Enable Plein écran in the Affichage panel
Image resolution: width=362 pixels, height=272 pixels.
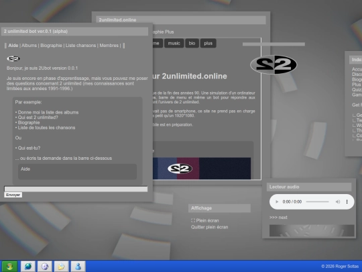click(207, 220)
